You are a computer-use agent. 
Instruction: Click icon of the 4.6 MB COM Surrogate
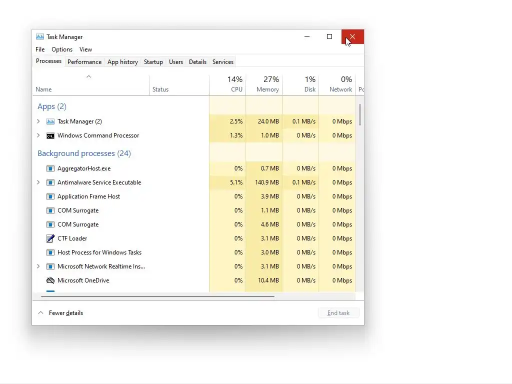click(x=50, y=224)
